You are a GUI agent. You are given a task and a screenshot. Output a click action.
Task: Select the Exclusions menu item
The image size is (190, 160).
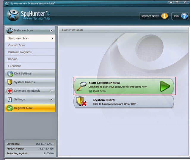(x=30, y=66)
